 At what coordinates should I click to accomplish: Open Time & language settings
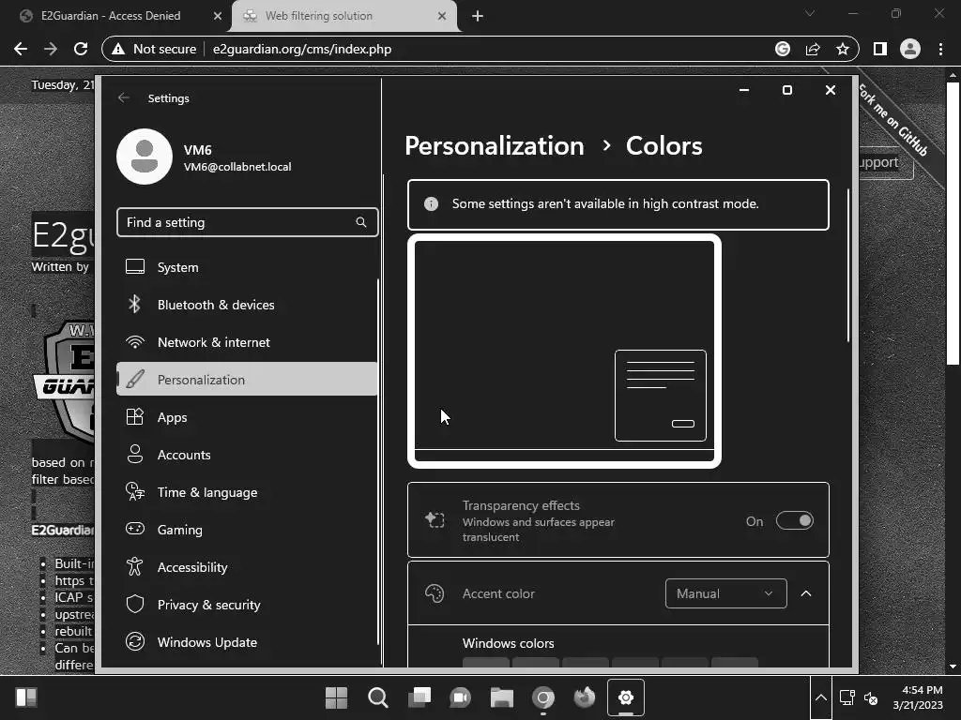247,492
